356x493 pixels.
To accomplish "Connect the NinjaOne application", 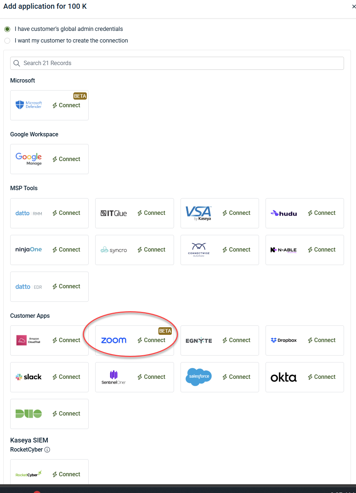I will (x=66, y=250).
